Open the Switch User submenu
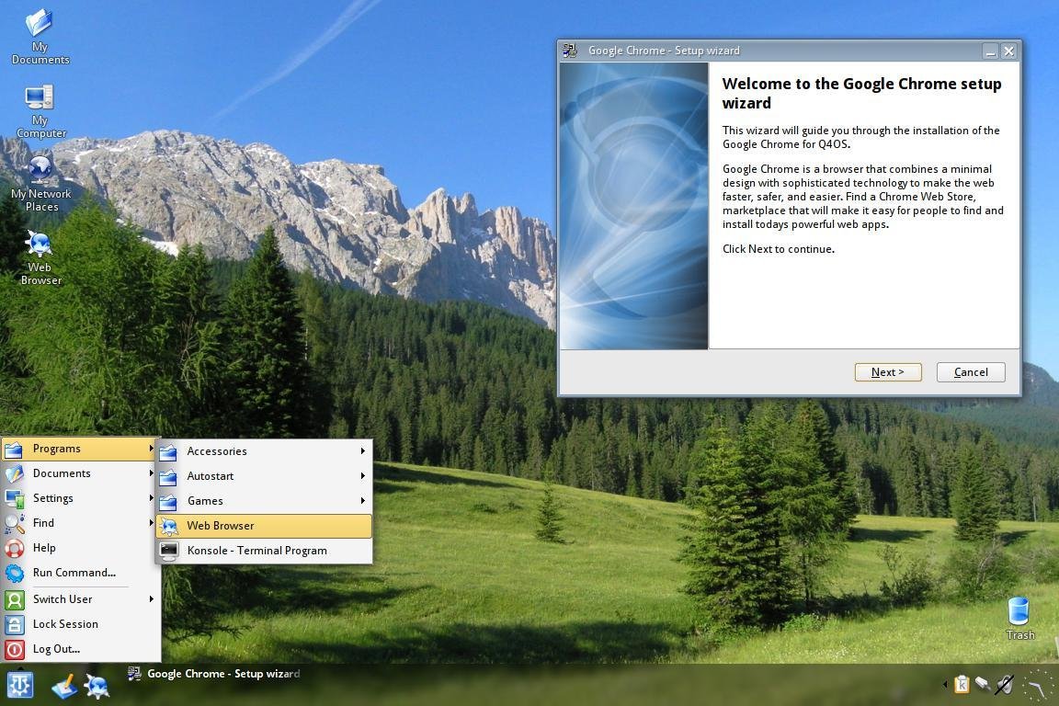The image size is (1059, 706). [x=80, y=599]
